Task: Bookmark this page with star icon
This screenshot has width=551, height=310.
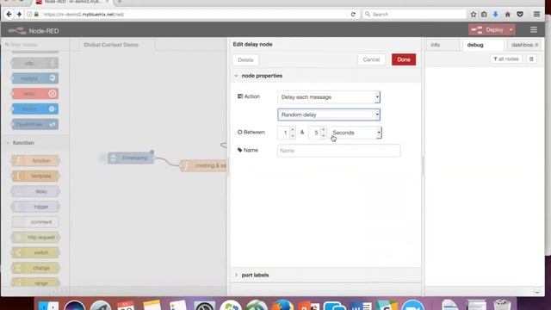Action: pyautogui.click(x=473, y=15)
